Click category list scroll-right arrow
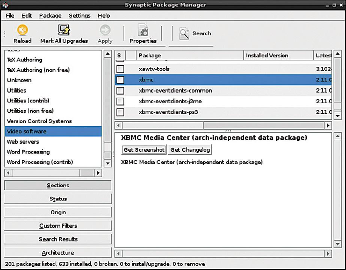This screenshot has width=346, height=270. [x=98, y=173]
